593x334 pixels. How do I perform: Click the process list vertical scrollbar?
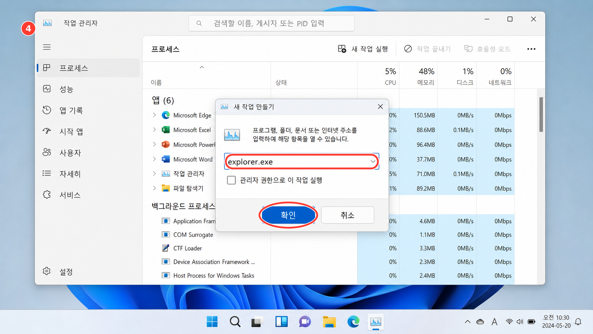(541, 114)
